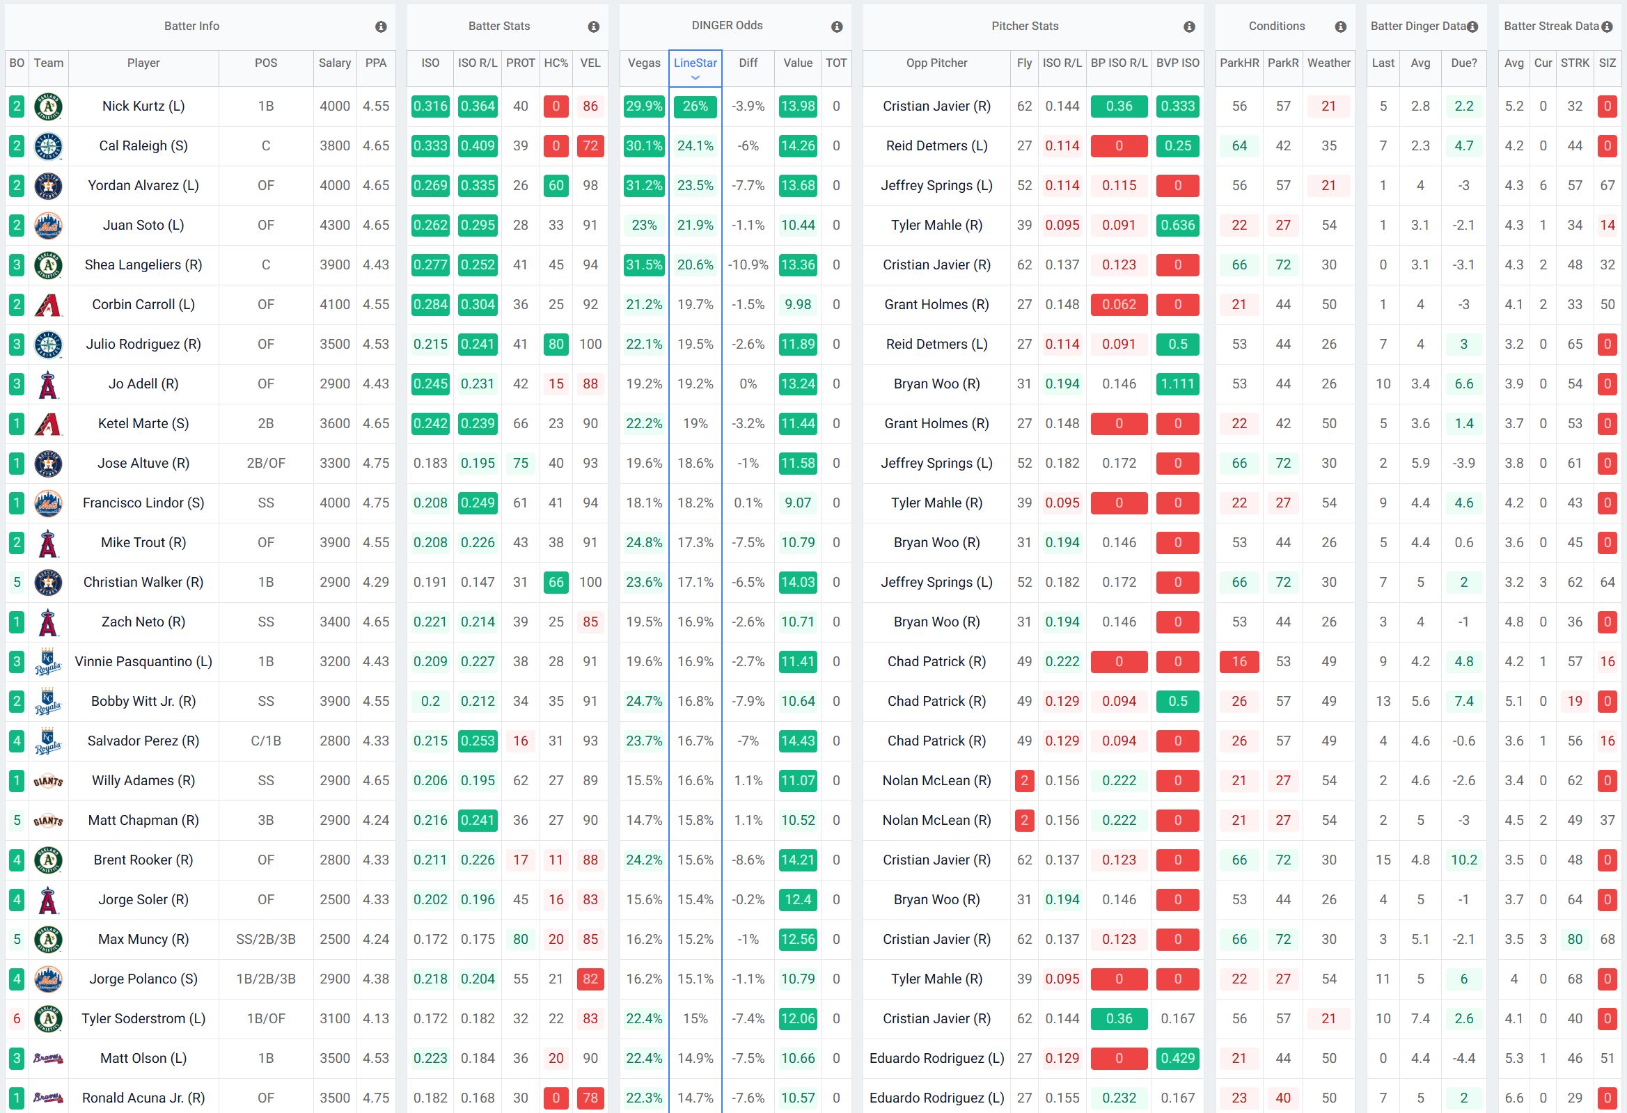Click the Mariners logo beside Cal Raleigh
This screenshot has width=1627, height=1113.
[48, 146]
